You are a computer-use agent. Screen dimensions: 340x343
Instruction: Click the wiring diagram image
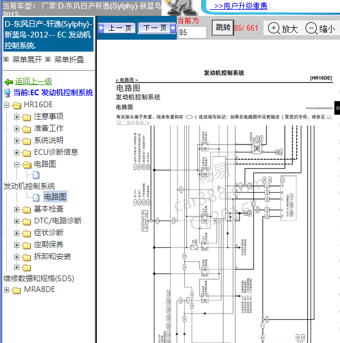coord(224,234)
